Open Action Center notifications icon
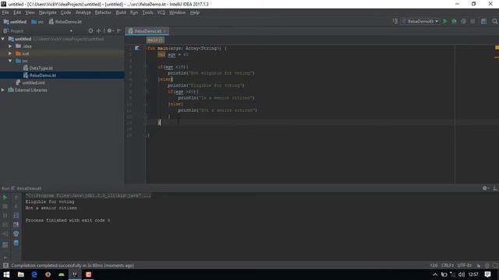499x280 pixels. [x=487, y=275]
